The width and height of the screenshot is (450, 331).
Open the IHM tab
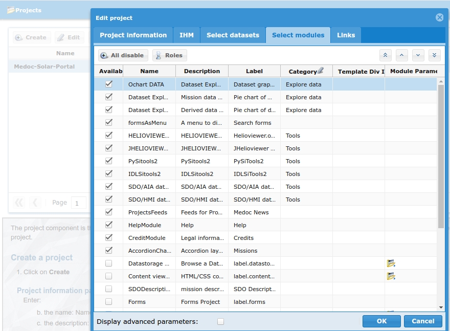tap(187, 35)
